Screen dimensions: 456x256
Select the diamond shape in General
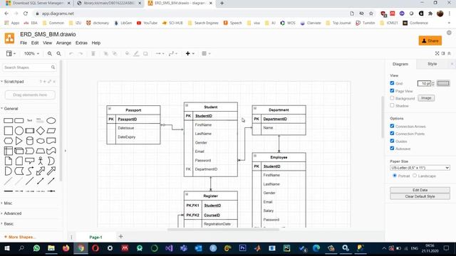[x=41, y=131]
